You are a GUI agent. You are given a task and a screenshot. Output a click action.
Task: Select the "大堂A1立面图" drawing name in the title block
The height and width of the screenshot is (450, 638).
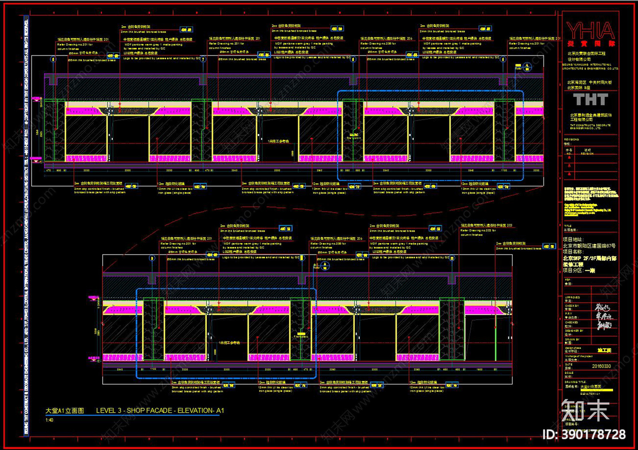(591, 387)
